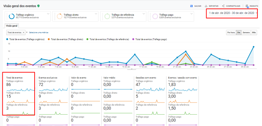The height and width of the screenshot is (126, 262).
Task: Switch the chart granularity to Semana
Action: pos(246,33)
